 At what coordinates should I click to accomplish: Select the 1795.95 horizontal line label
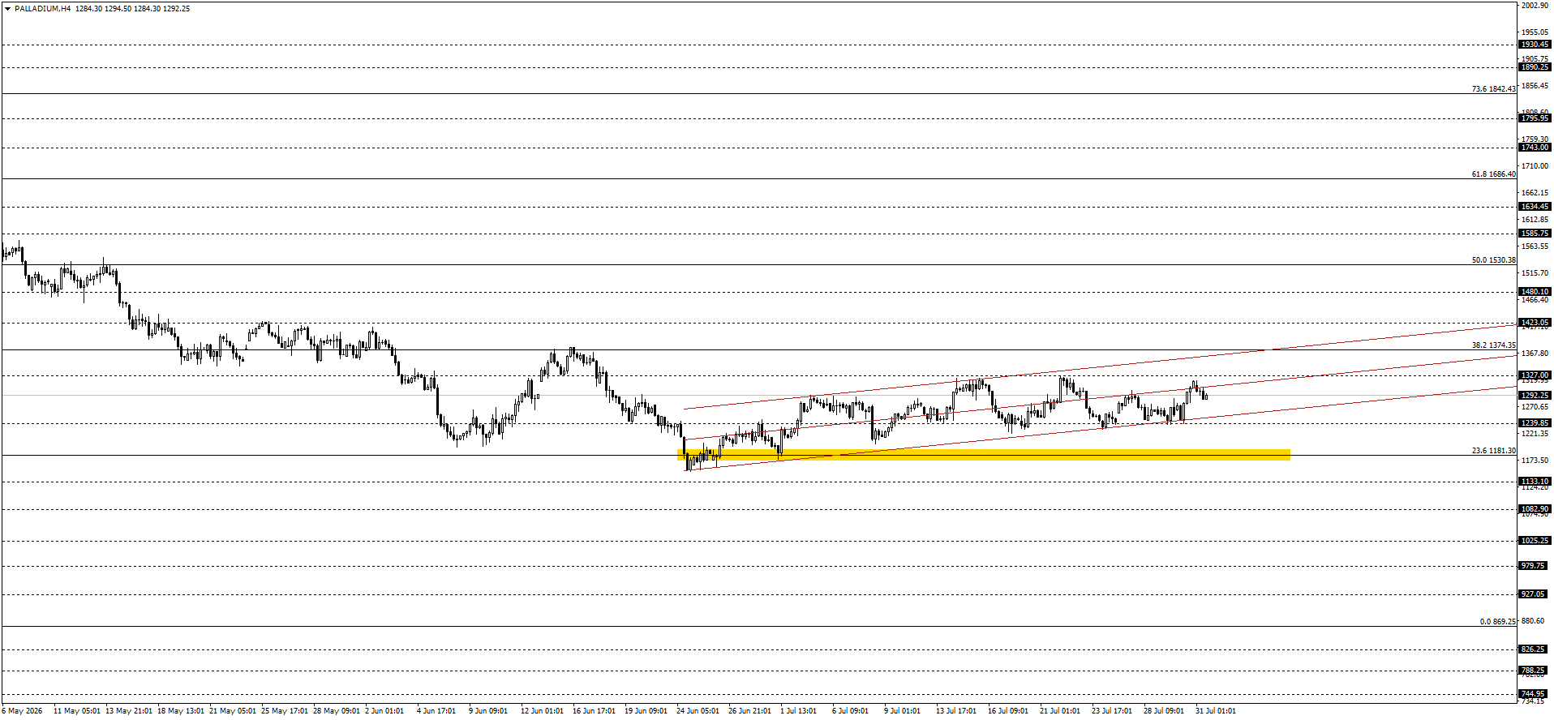[1535, 118]
